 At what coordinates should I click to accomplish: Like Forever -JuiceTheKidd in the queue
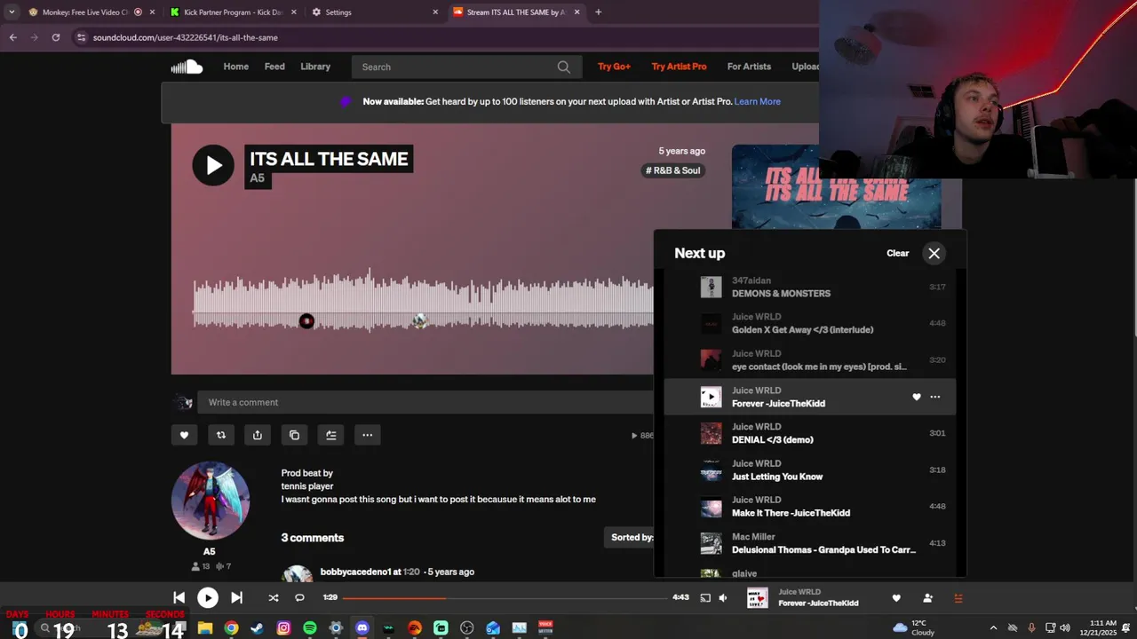[x=917, y=397]
